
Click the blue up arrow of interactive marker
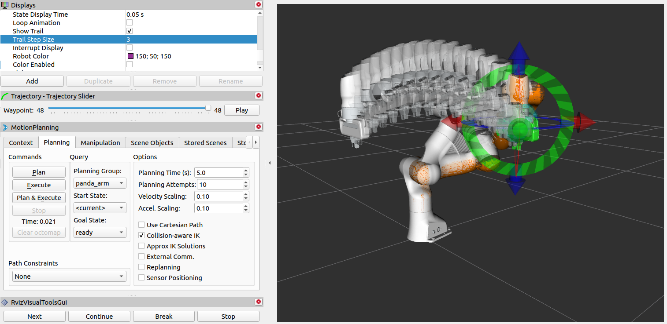tap(519, 51)
